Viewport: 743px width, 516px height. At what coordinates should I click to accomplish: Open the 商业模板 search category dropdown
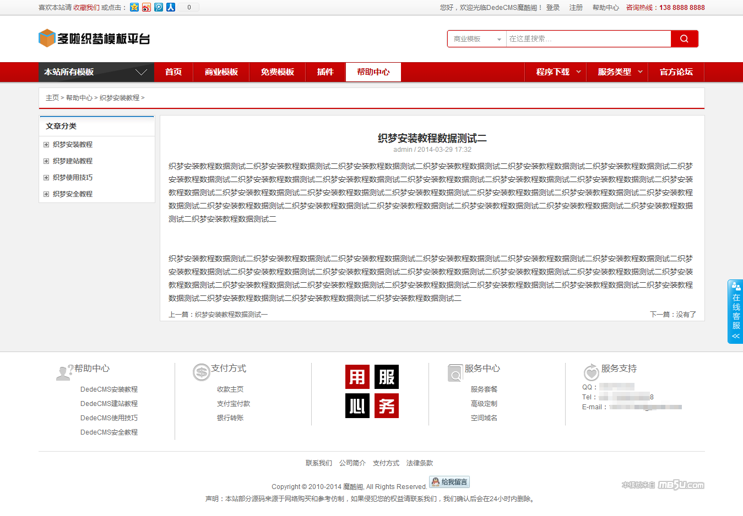coord(477,39)
